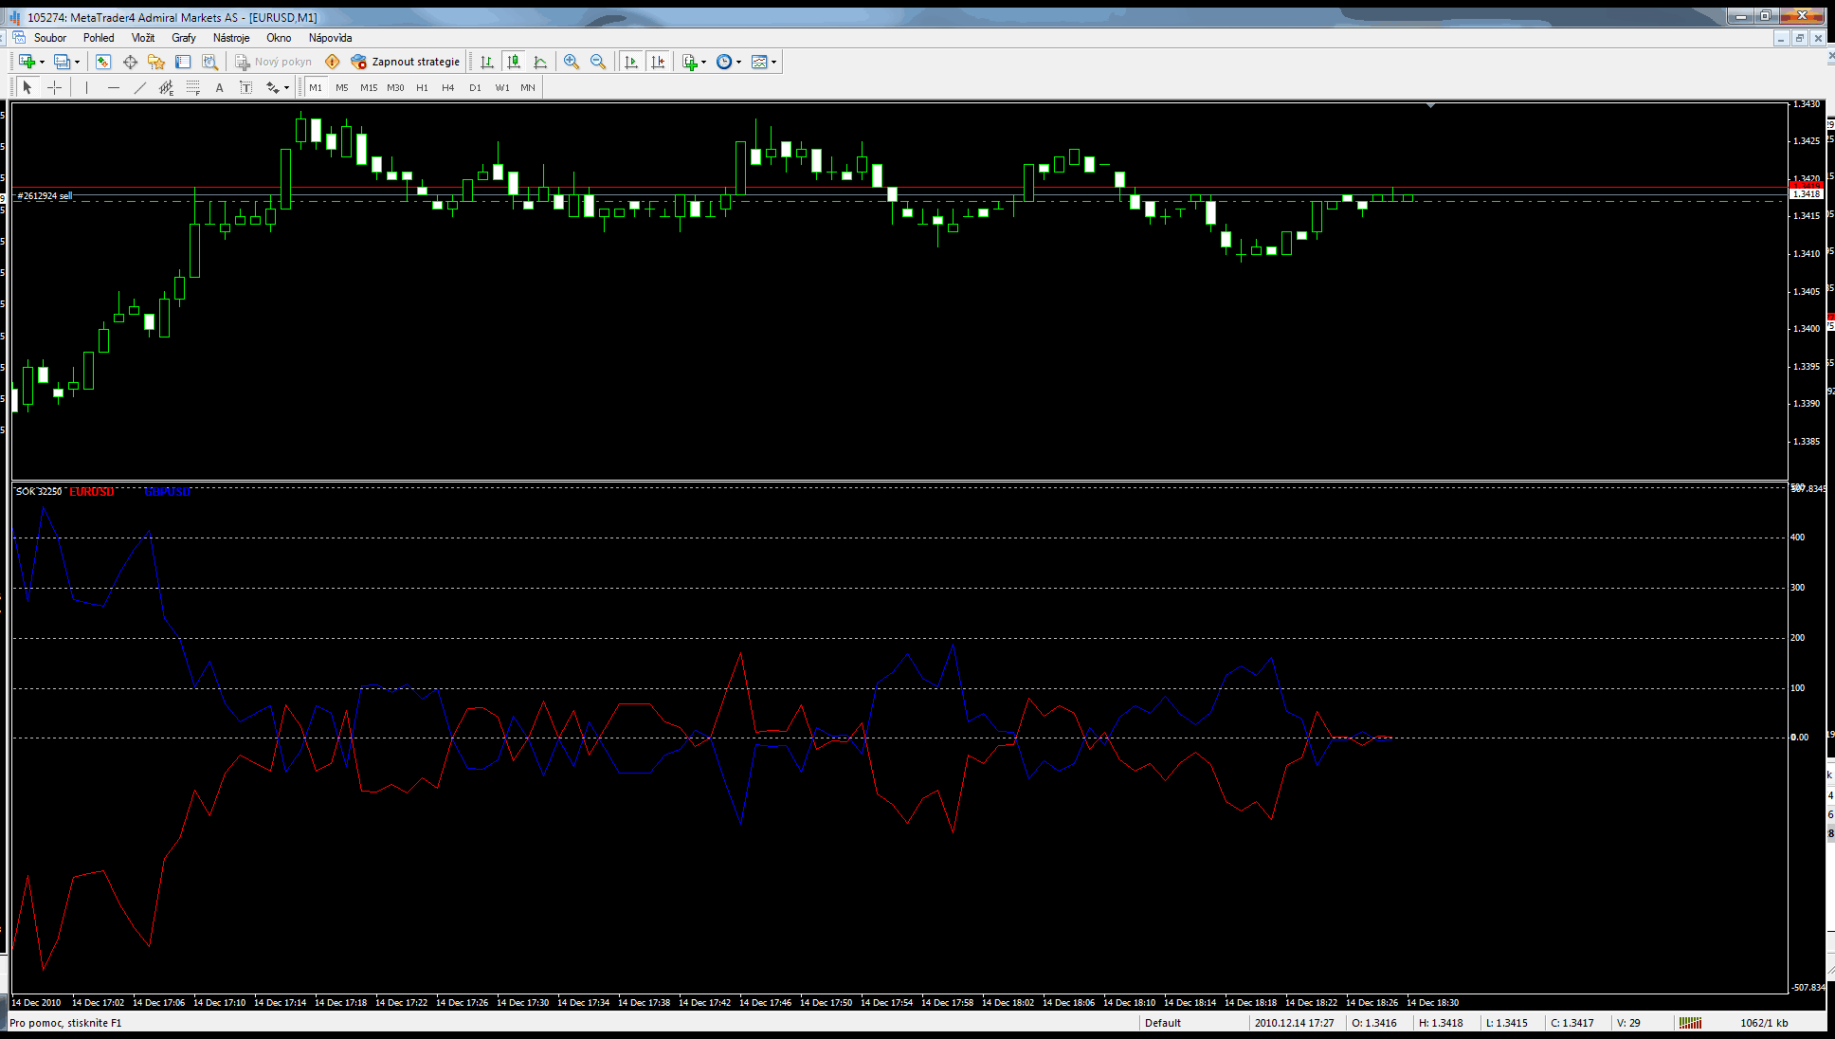Click the GBPUSD blue indicator label

[x=168, y=492]
